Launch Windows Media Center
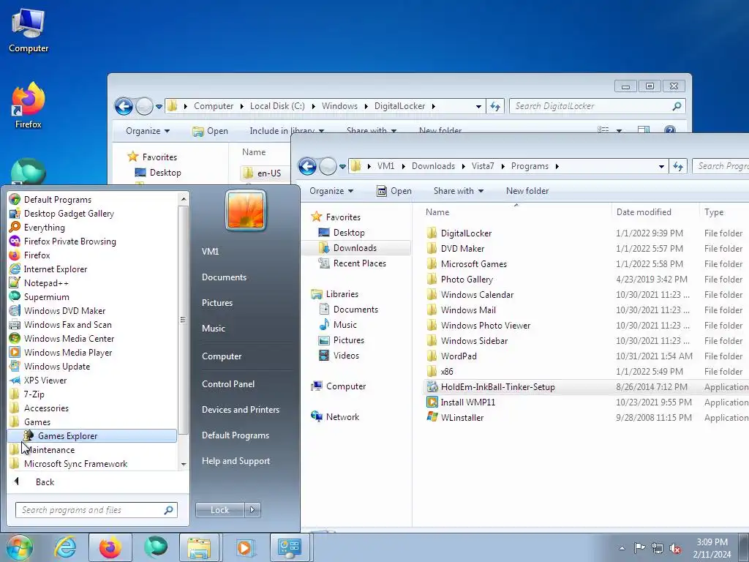The image size is (749, 562). point(69,338)
